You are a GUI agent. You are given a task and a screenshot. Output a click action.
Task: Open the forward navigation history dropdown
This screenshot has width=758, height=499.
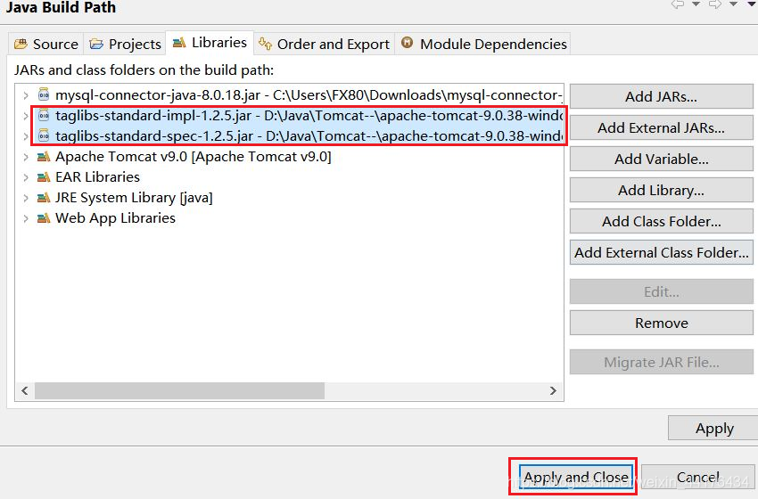pos(733,4)
